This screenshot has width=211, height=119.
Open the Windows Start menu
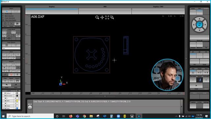[x=3, y=116]
